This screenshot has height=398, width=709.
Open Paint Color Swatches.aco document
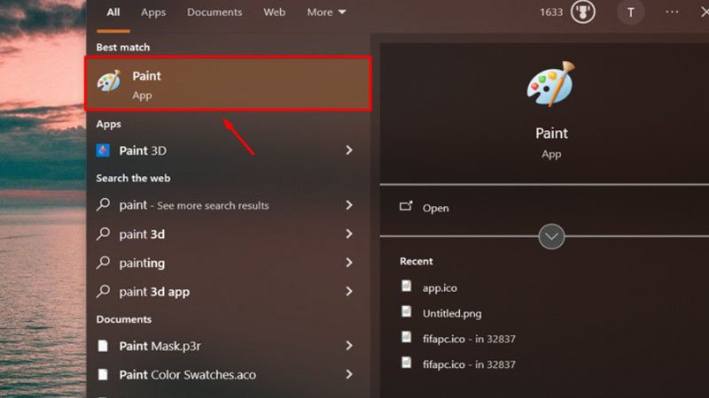pos(187,374)
